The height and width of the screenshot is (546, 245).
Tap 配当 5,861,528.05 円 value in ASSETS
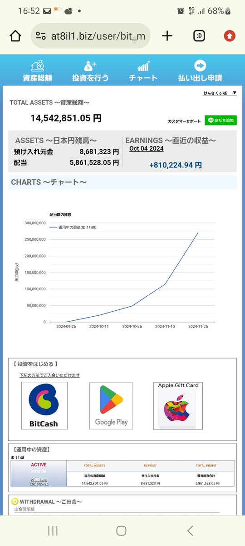(94, 162)
